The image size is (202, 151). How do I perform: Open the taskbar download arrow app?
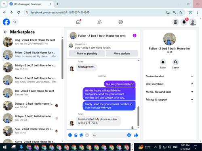[21, 147]
